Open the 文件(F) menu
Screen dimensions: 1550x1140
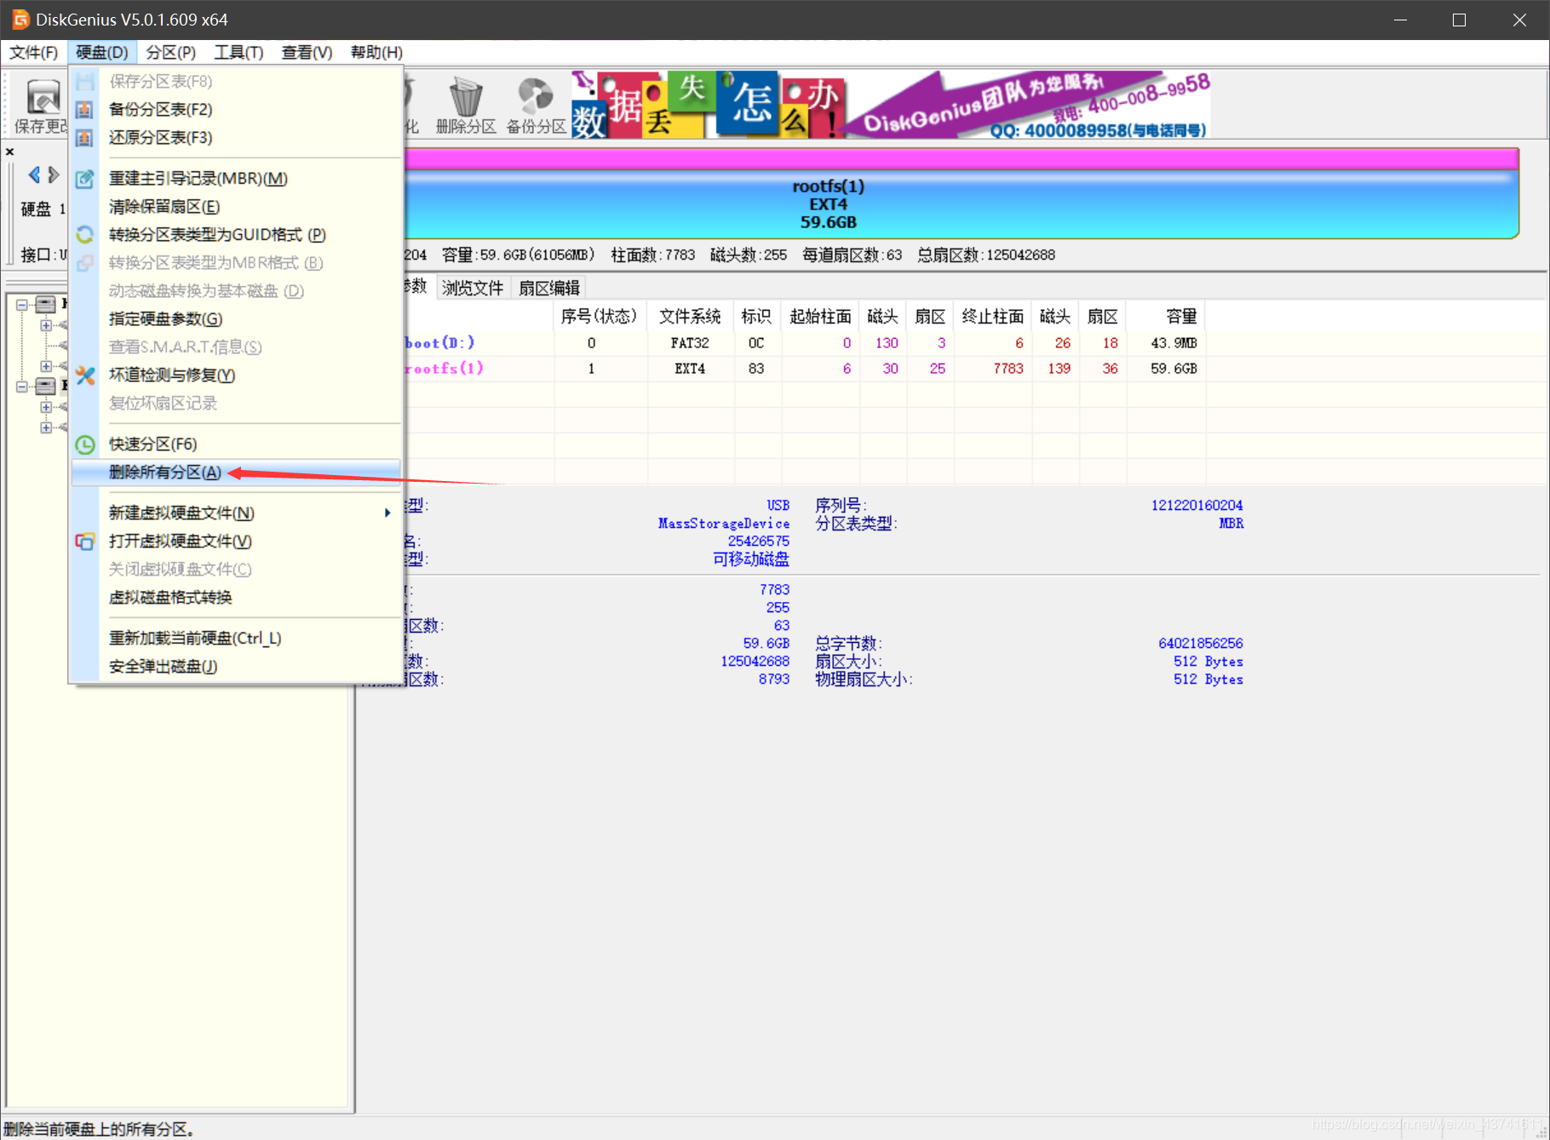(x=34, y=53)
